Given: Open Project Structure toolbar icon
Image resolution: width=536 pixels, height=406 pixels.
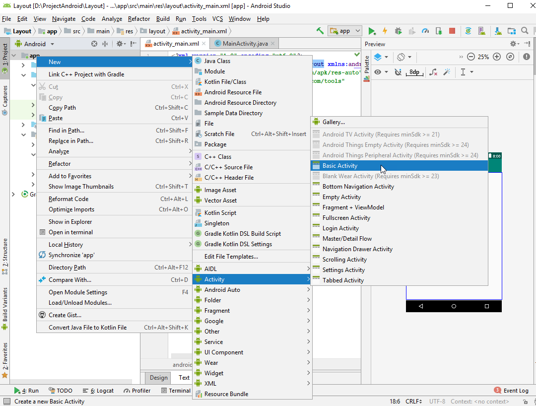Looking at the screenshot, I should 511,31.
